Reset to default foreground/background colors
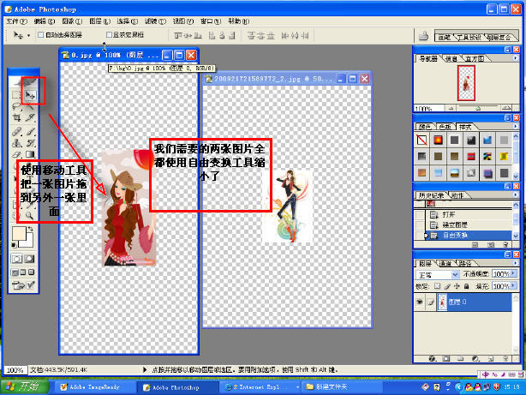 tap(14, 245)
